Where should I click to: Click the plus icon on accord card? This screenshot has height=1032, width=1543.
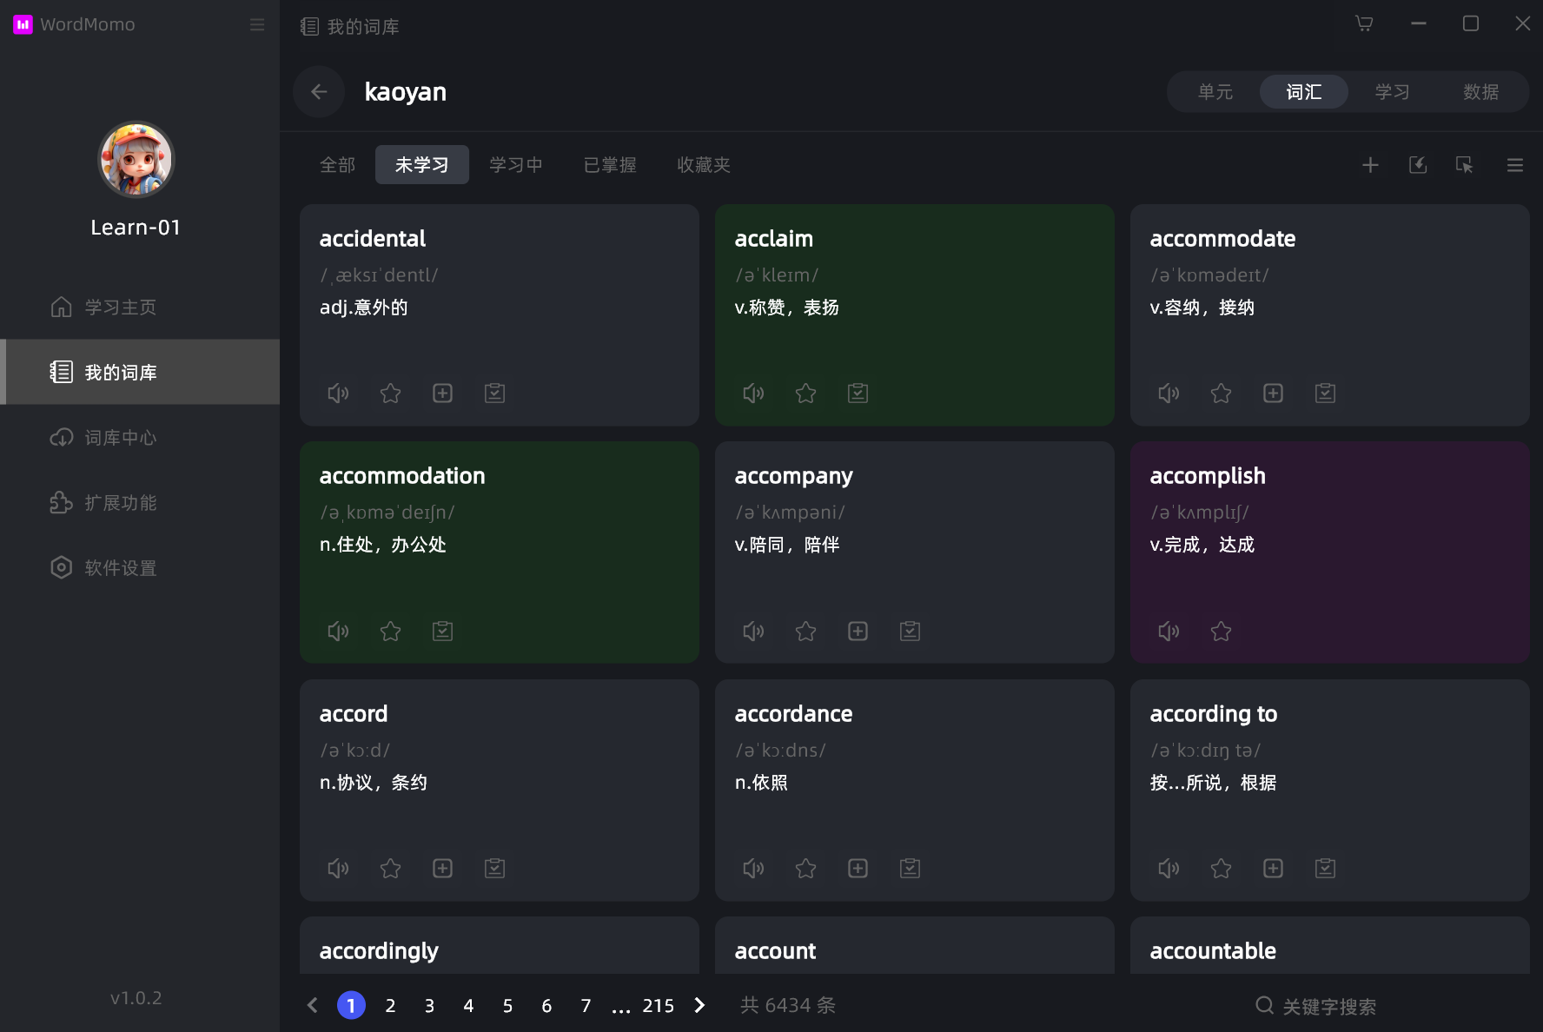442,869
